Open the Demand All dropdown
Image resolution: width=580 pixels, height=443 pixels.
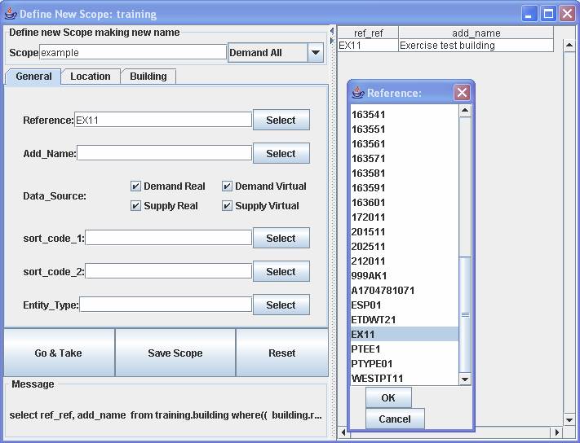point(316,53)
